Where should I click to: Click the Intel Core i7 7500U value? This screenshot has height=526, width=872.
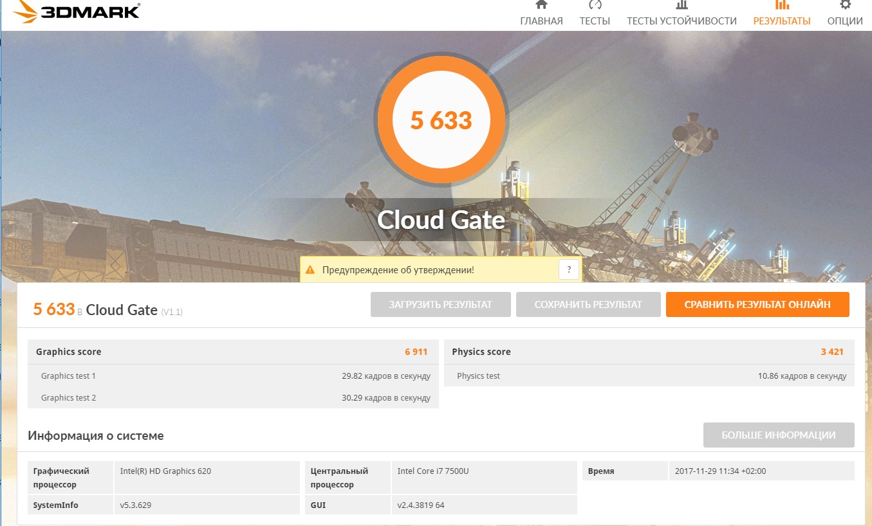click(x=433, y=471)
